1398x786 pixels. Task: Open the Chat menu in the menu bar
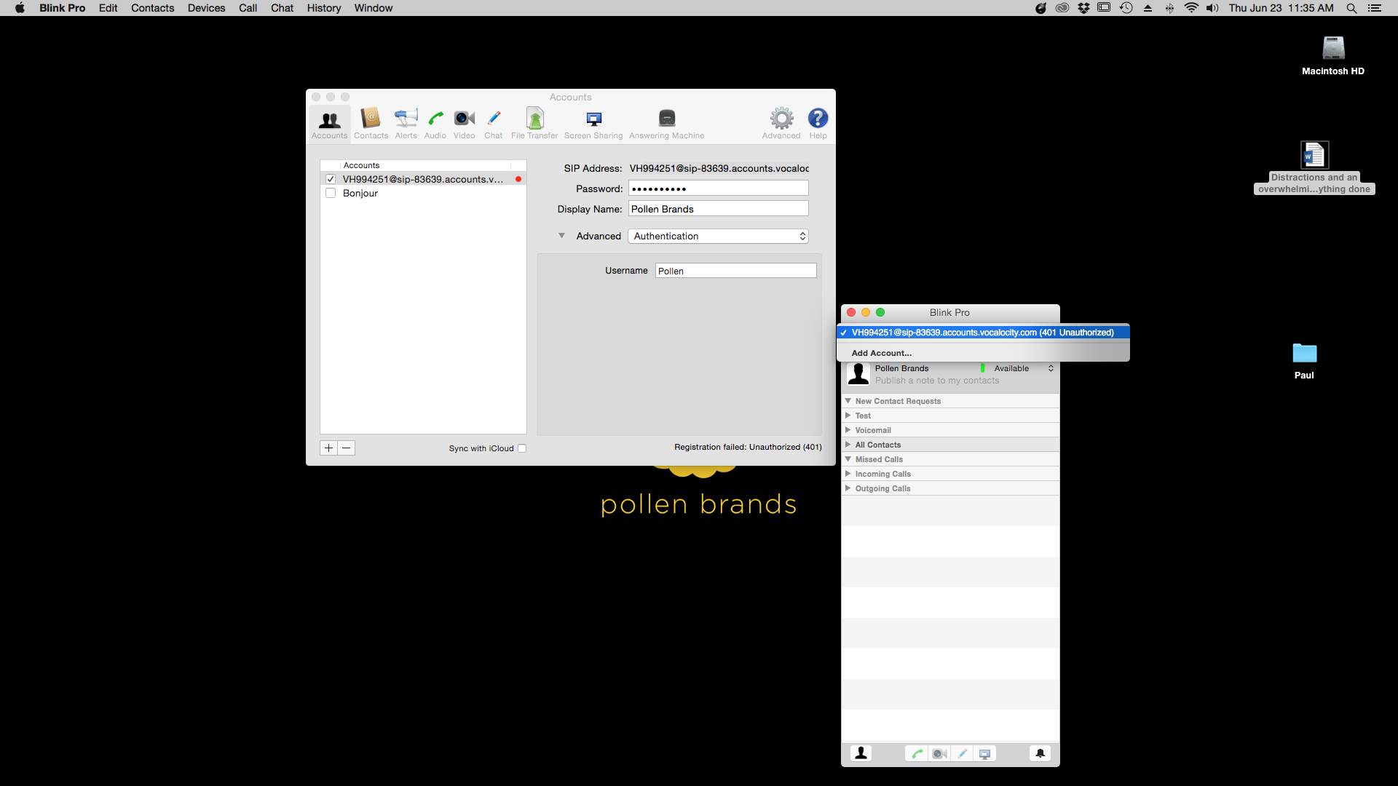pyautogui.click(x=282, y=8)
